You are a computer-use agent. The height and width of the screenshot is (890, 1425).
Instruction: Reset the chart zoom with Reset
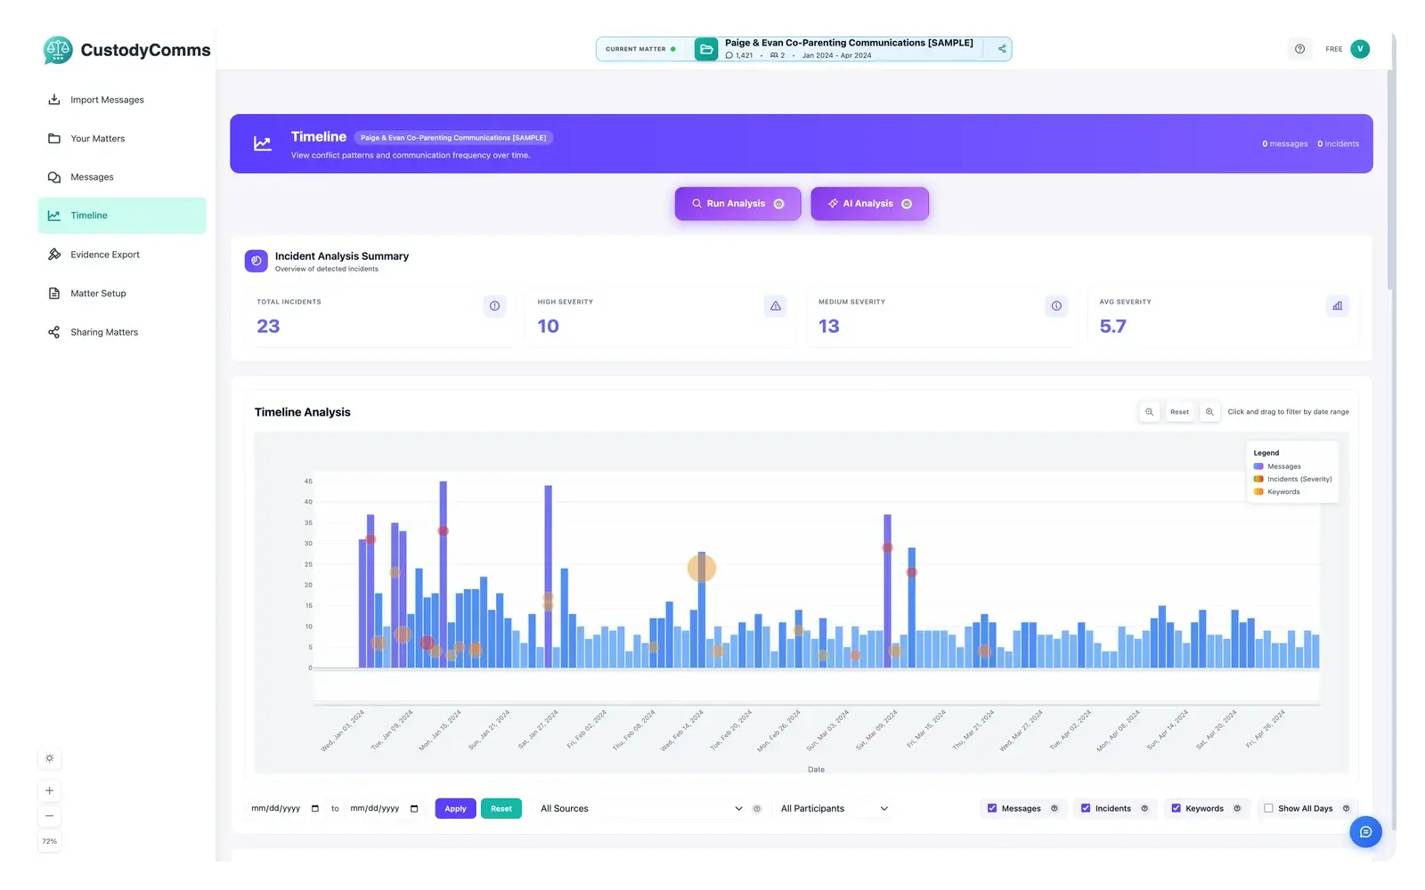(1179, 412)
